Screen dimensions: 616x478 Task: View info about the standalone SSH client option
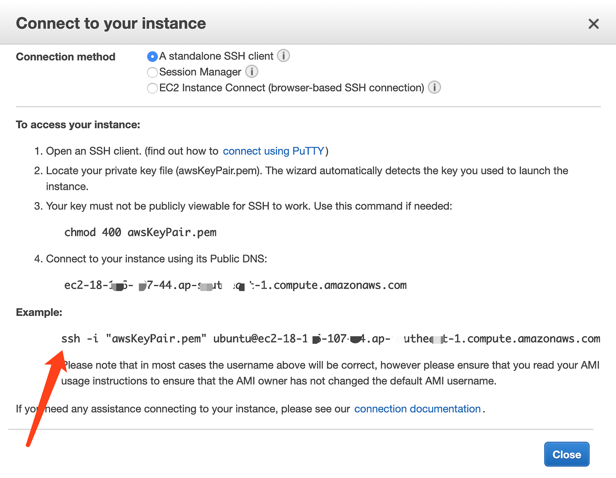283,56
